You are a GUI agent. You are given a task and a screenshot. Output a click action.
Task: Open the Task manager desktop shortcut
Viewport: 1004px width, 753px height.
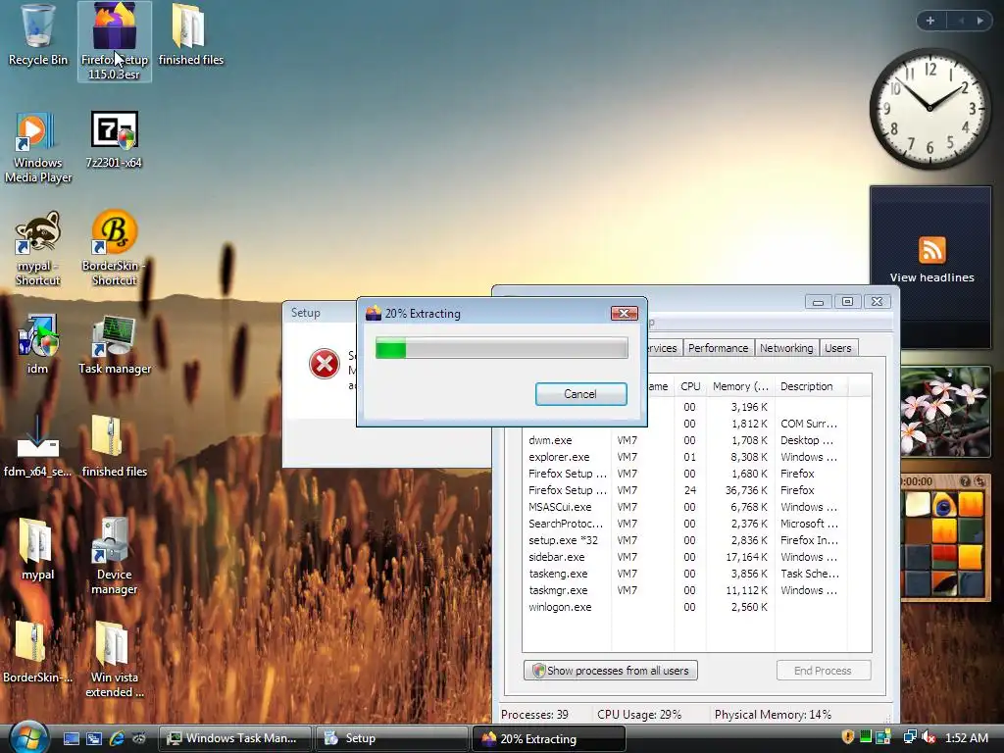tap(115, 344)
